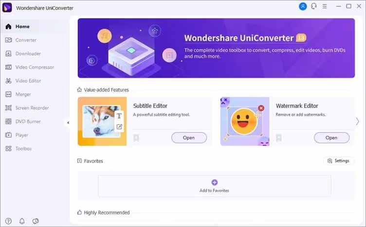Collapse the sidebar with the arrow handle

pos(68,122)
